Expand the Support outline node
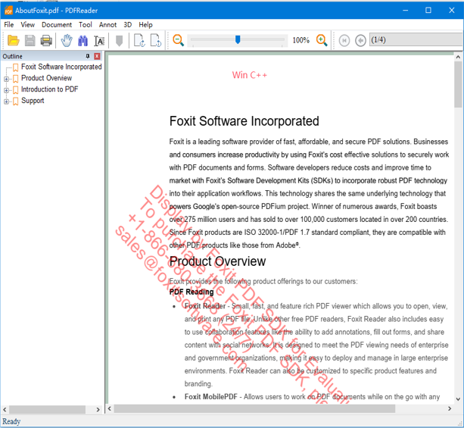464x428 pixels. (6, 102)
